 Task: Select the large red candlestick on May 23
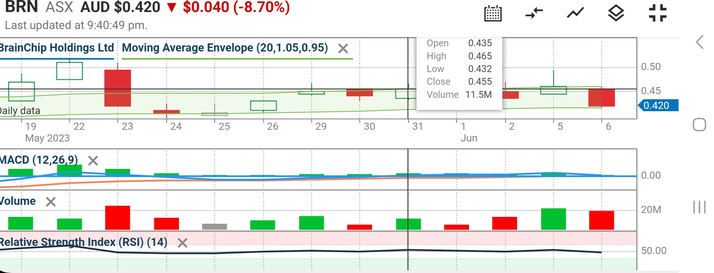click(x=118, y=88)
